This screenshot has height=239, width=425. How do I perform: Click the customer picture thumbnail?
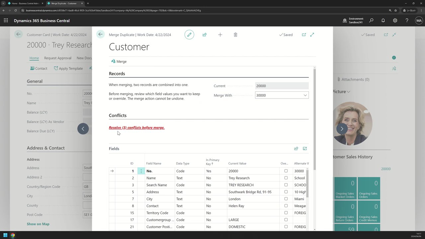tap(352, 123)
